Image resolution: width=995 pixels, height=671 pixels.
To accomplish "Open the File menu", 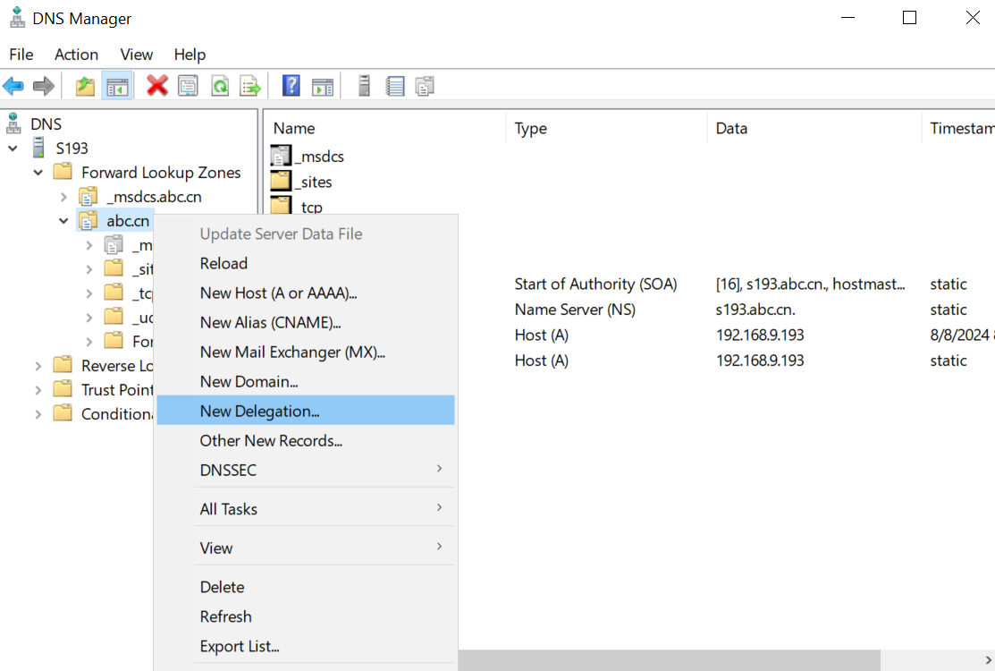I will pyautogui.click(x=21, y=55).
